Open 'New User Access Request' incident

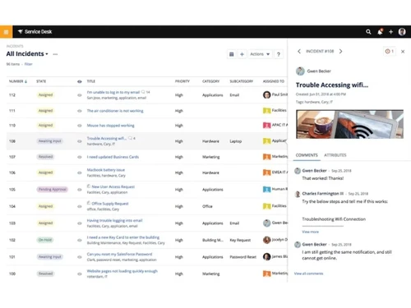(113, 186)
